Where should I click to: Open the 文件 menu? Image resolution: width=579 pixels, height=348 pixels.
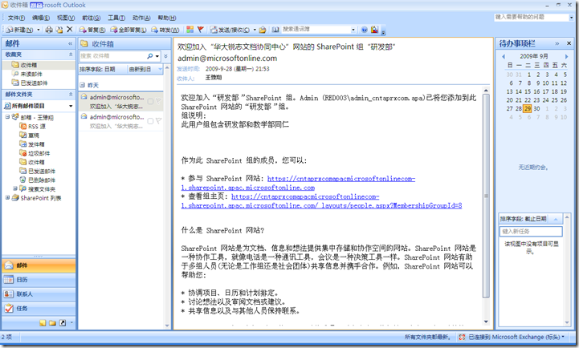coord(16,18)
